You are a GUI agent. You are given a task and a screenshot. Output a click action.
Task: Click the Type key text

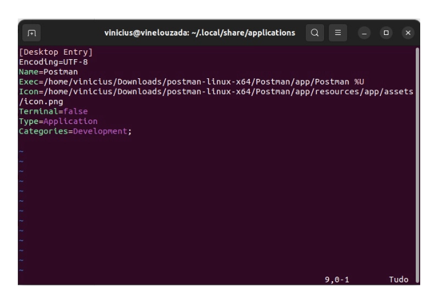pyautogui.click(x=29, y=121)
